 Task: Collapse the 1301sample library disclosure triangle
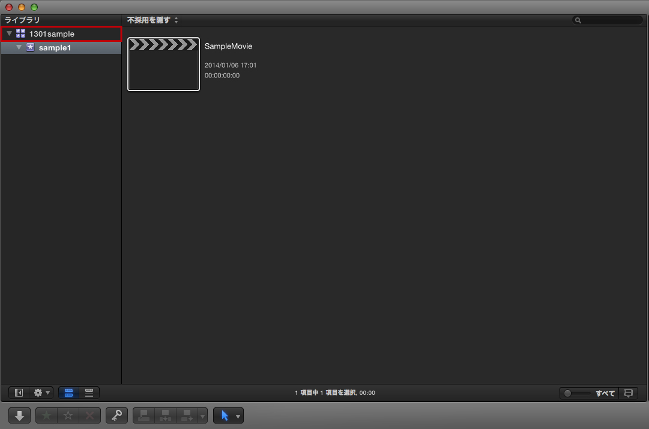click(9, 34)
